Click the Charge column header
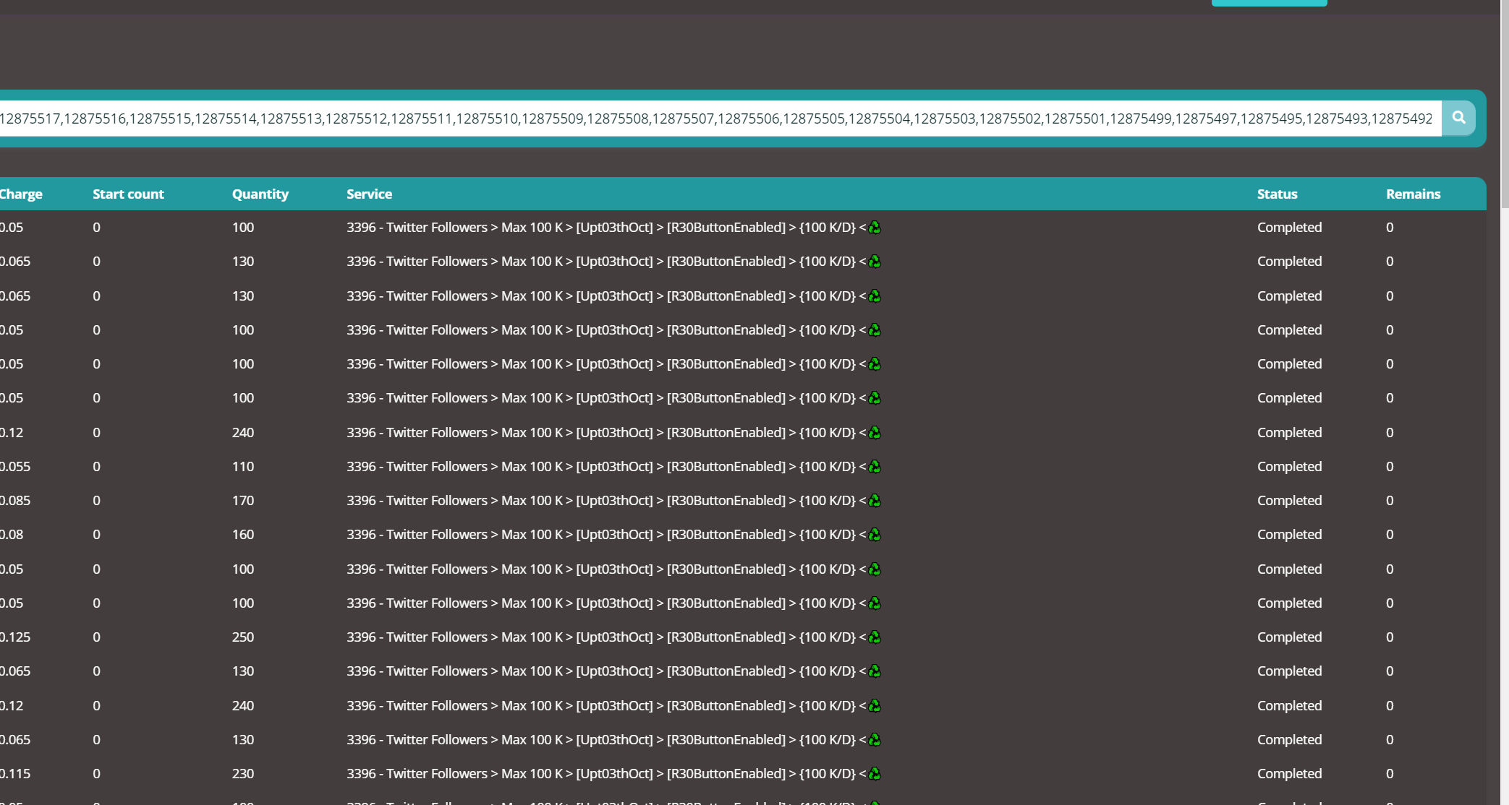1509x805 pixels. click(21, 194)
